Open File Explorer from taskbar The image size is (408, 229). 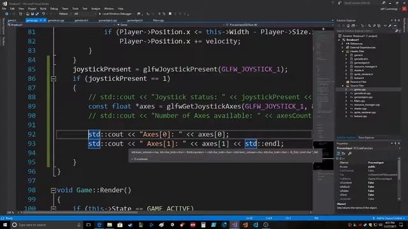(110, 225)
